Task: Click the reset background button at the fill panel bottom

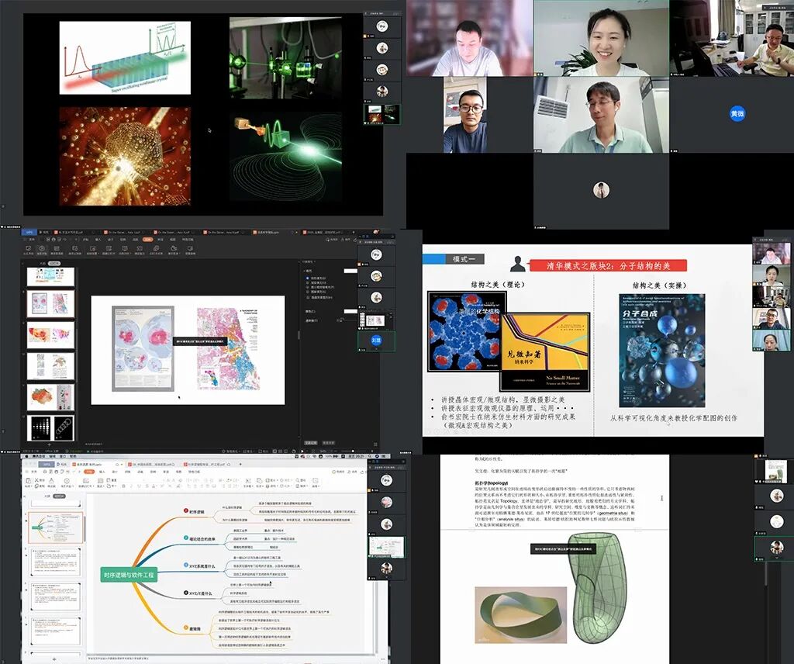Action: pyautogui.click(x=329, y=443)
